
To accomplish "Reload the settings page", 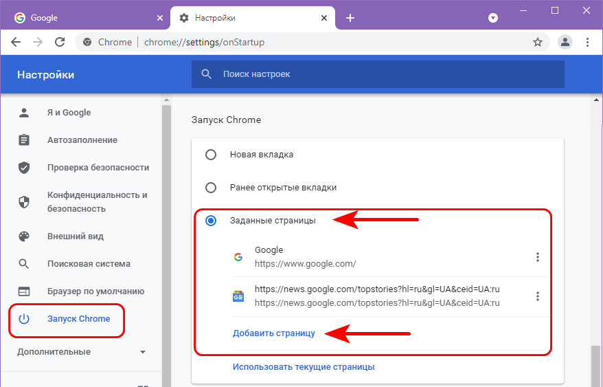I will 60,42.
